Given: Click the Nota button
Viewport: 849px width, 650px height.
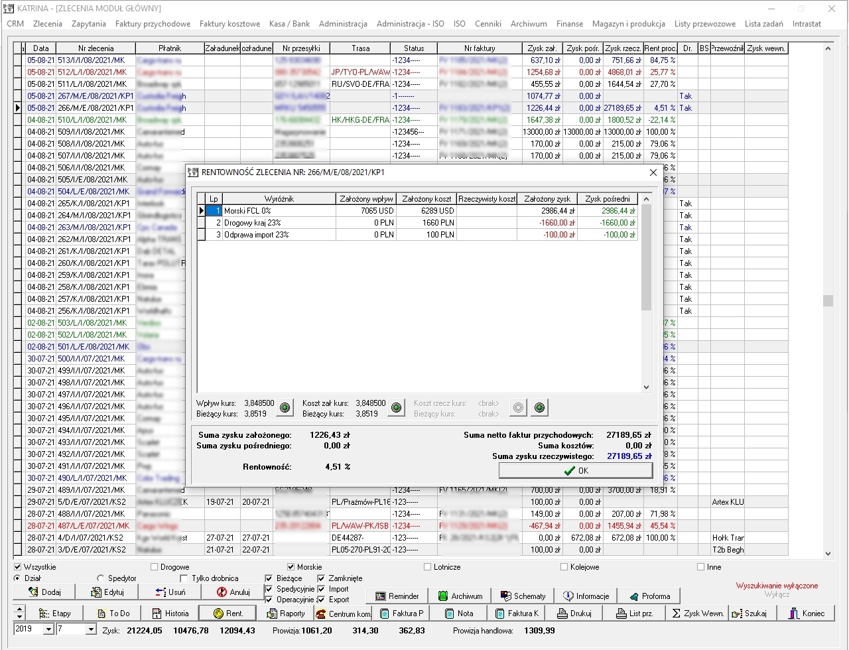Looking at the screenshot, I should [458, 613].
